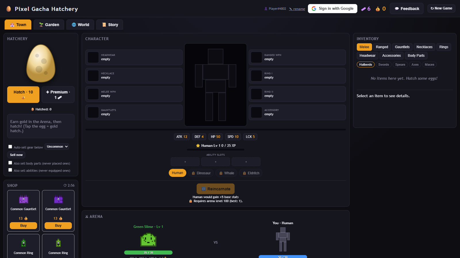Open the Garden tab
This screenshot has height=258, width=460.
pos(49,25)
